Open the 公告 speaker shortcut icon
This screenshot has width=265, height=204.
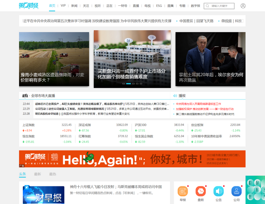[219, 191]
